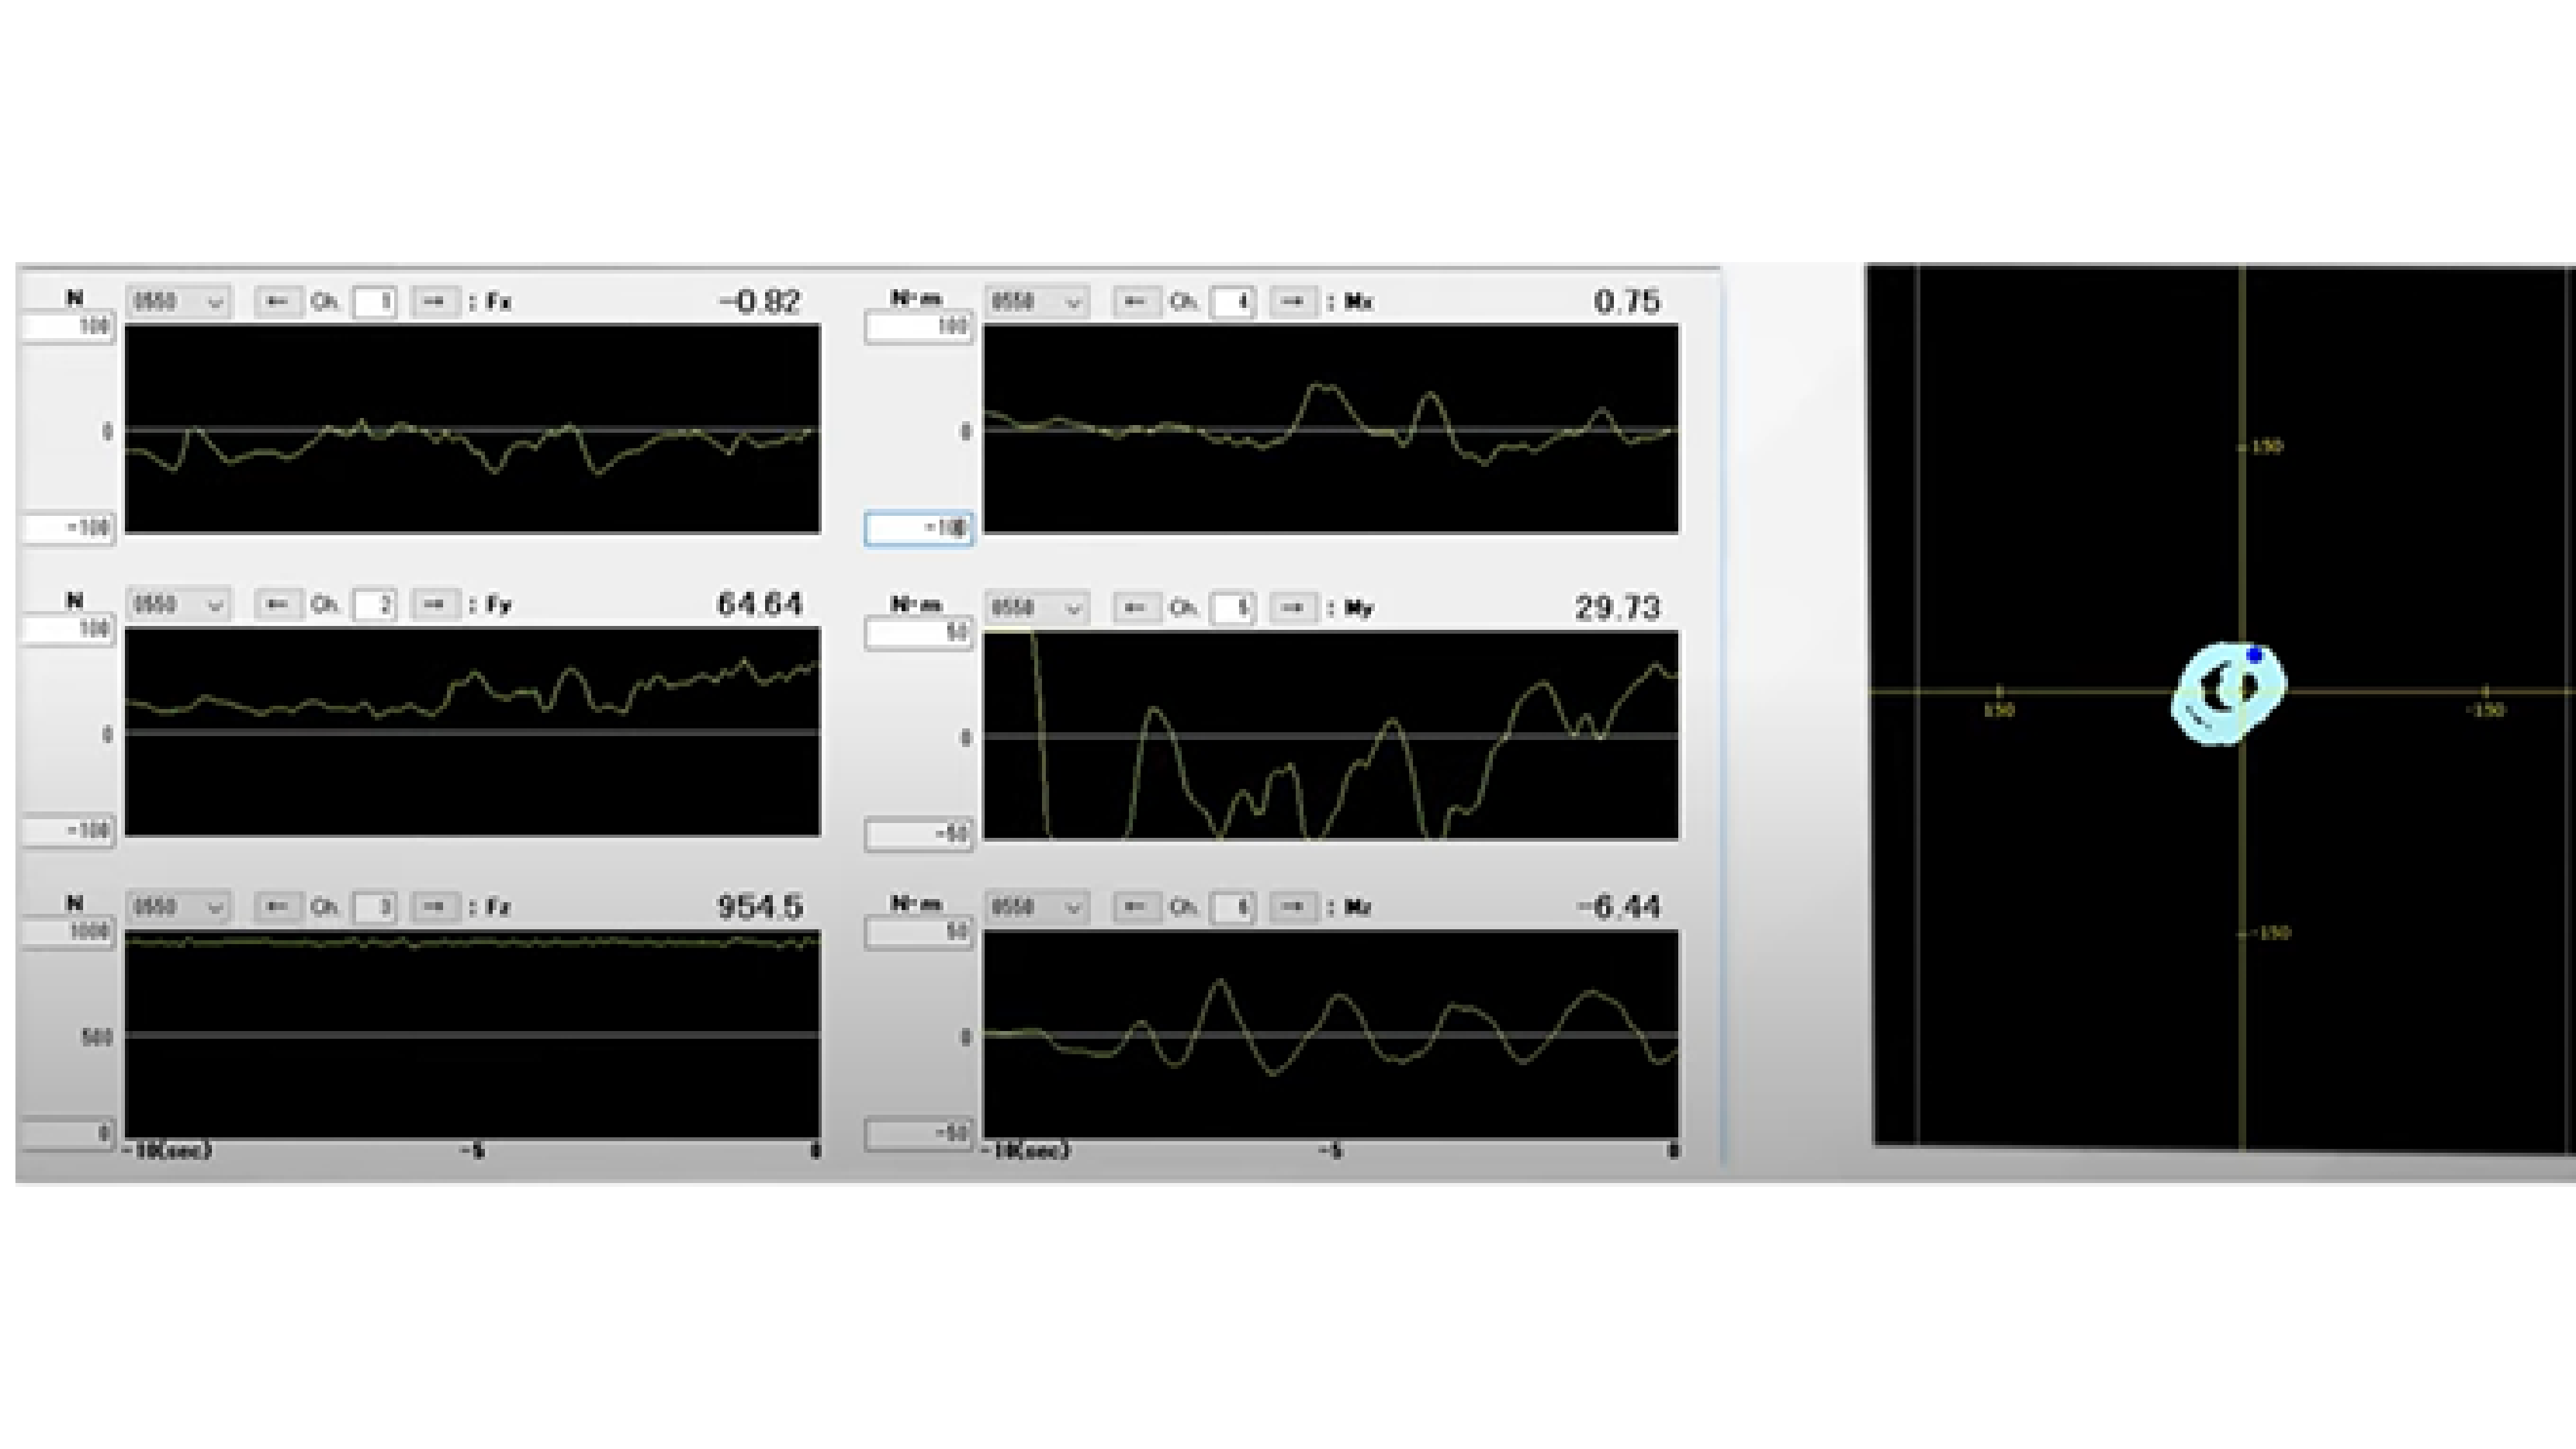Click the channel number field for Mx

(1232, 301)
